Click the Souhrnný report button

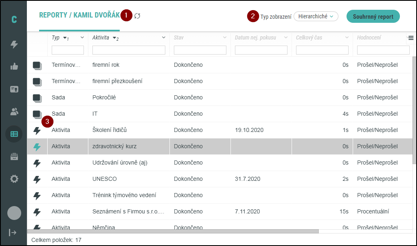pyautogui.click(x=373, y=16)
